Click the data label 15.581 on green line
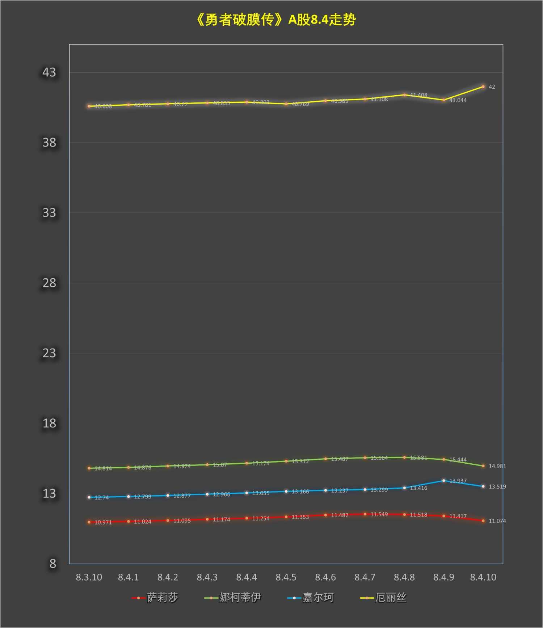Viewport: 543px width, 628px height. click(418, 458)
